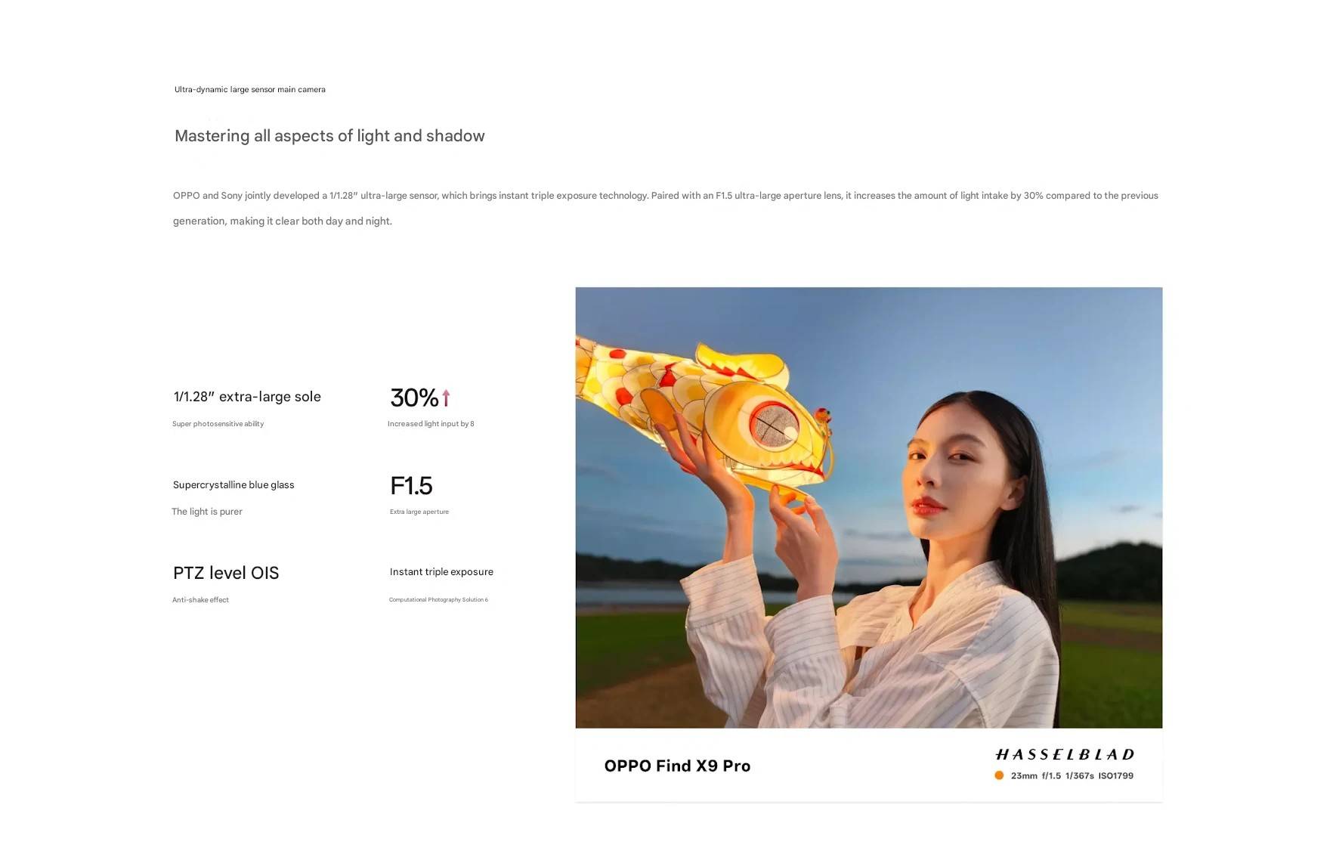This screenshot has width=1336, height=854.
Task: Click the pink upward arrow beside 30%
Action: [x=446, y=398]
